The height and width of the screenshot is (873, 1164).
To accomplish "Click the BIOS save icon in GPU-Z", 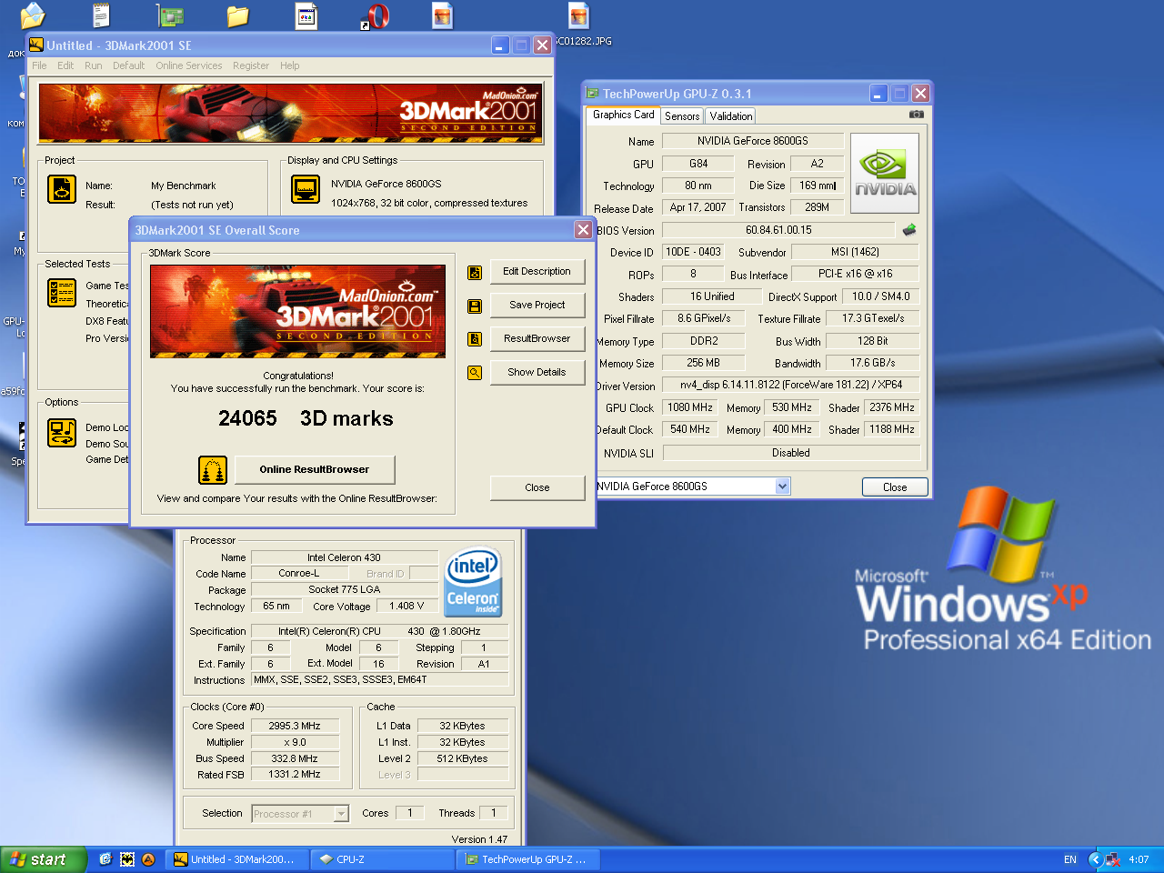I will coord(908,230).
